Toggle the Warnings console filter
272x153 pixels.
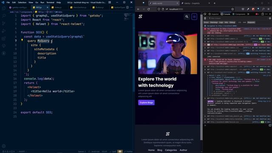214,23
